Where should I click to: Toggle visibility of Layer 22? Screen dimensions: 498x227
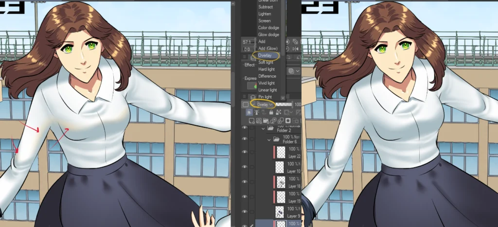point(244,152)
